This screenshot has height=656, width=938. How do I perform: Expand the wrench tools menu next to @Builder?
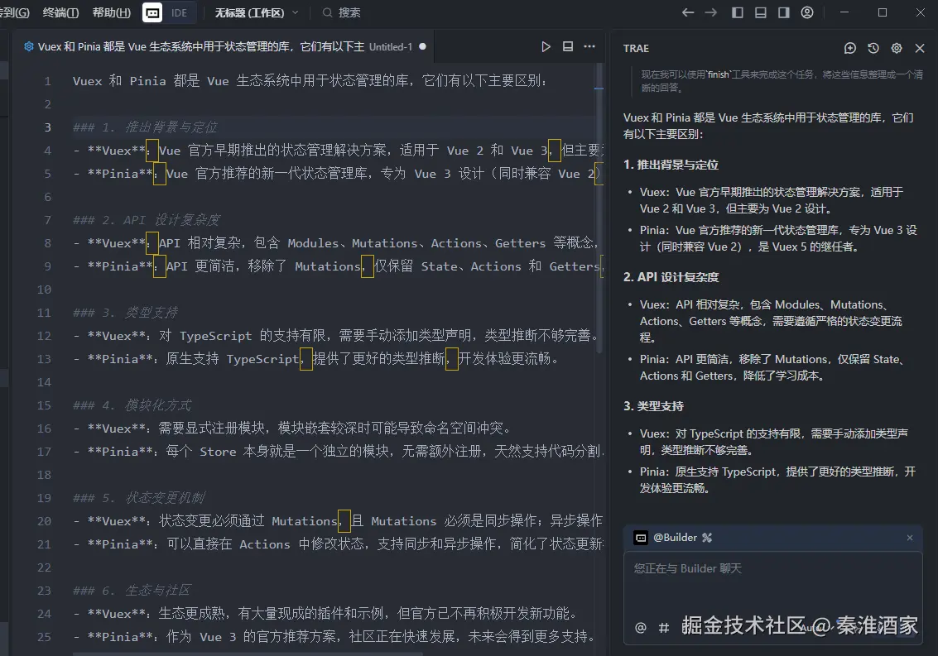pyautogui.click(x=706, y=537)
